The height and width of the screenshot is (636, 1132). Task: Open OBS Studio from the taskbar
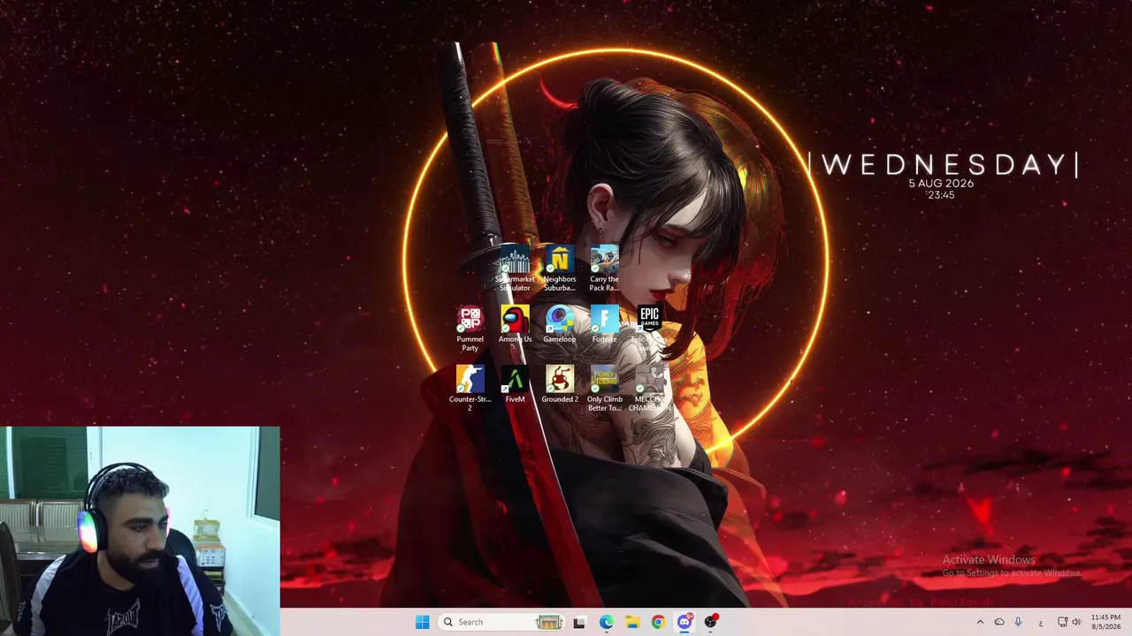pyautogui.click(x=710, y=622)
